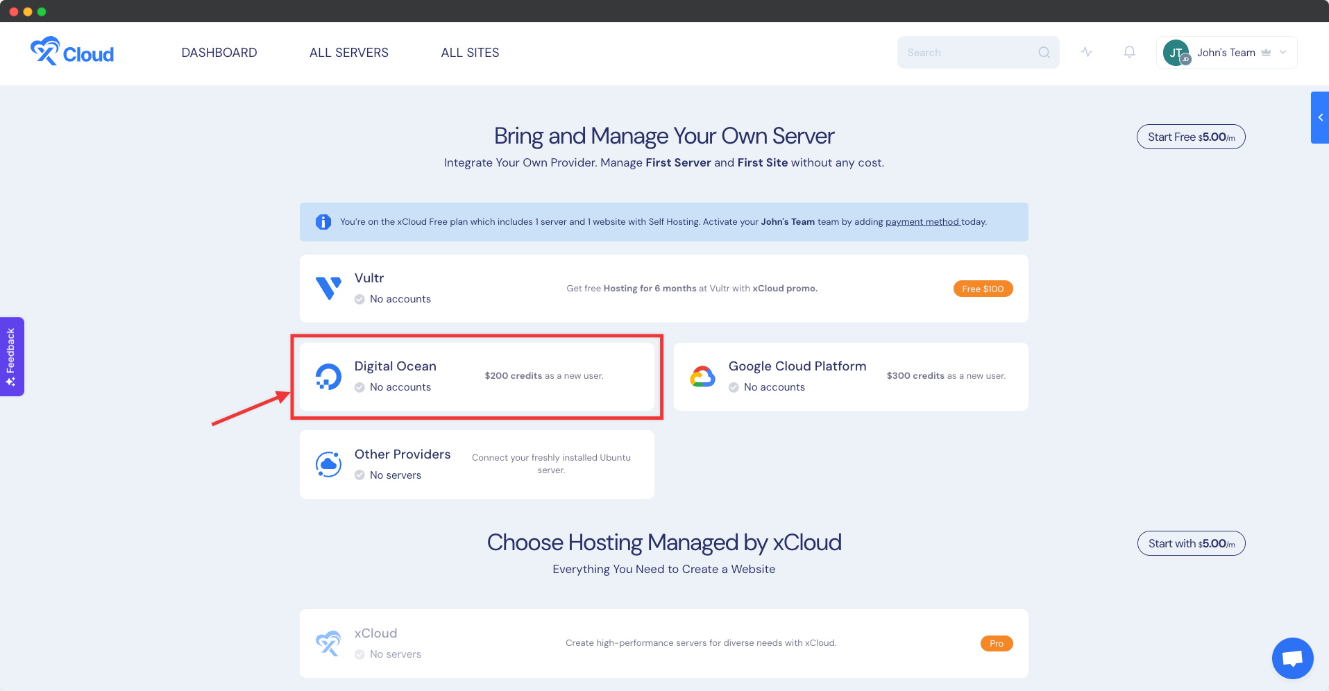
Task: Select the Digital Ocean provider card
Action: click(x=477, y=377)
